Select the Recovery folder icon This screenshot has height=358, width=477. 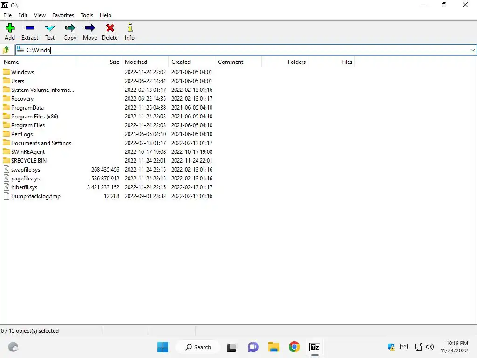7,98
